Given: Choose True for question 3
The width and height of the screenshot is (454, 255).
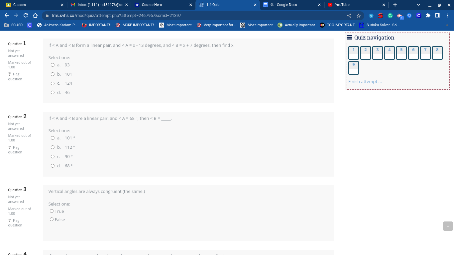Looking at the screenshot, I should [52, 211].
